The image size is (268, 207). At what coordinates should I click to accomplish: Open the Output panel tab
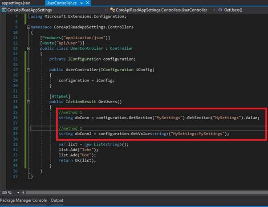(x=57, y=200)
